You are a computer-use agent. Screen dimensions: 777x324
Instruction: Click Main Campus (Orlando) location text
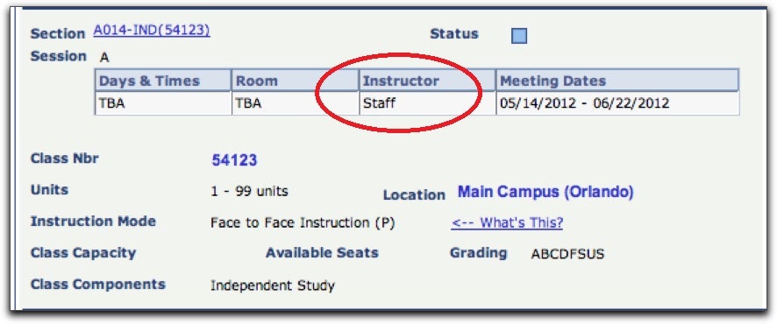545,192
